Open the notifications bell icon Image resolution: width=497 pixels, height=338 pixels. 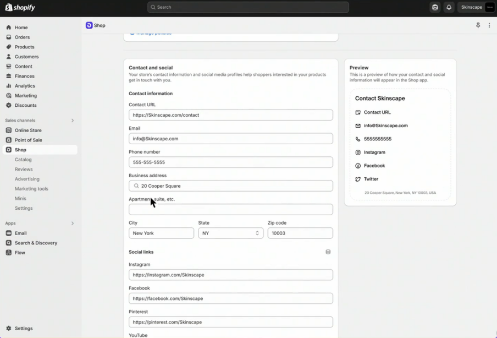pyautogui.click(x=449, y=8)
